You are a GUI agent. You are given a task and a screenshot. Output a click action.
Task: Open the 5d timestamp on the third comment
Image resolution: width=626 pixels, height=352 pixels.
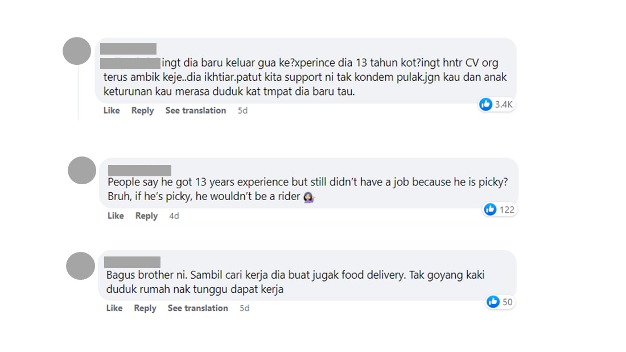pos(245,308)
